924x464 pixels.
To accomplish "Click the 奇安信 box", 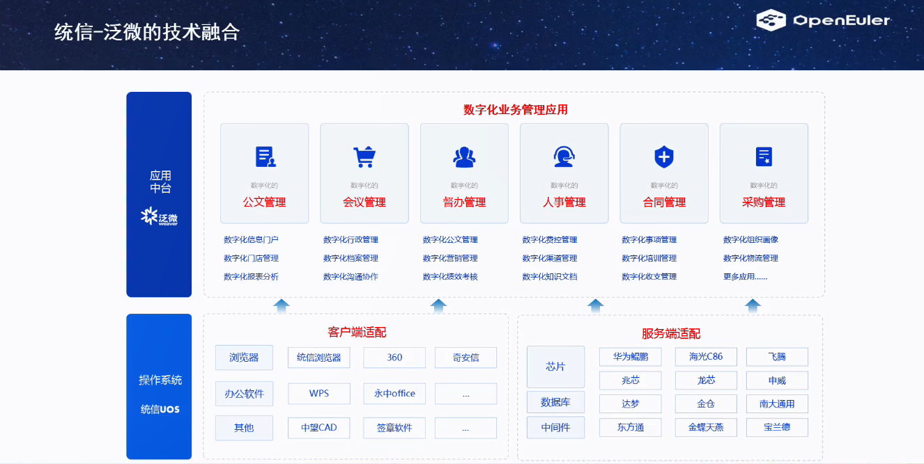I will coord(466,358).
